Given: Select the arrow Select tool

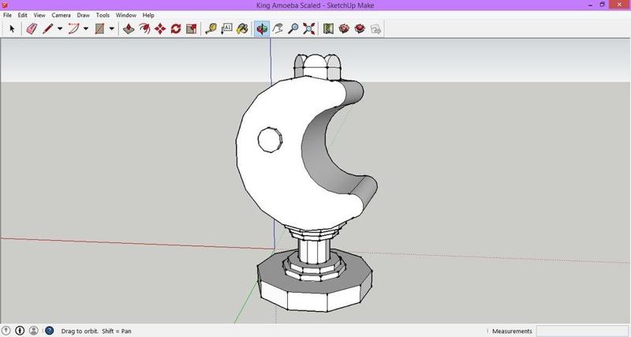Looking at the screenshot, I should (12, 28).
